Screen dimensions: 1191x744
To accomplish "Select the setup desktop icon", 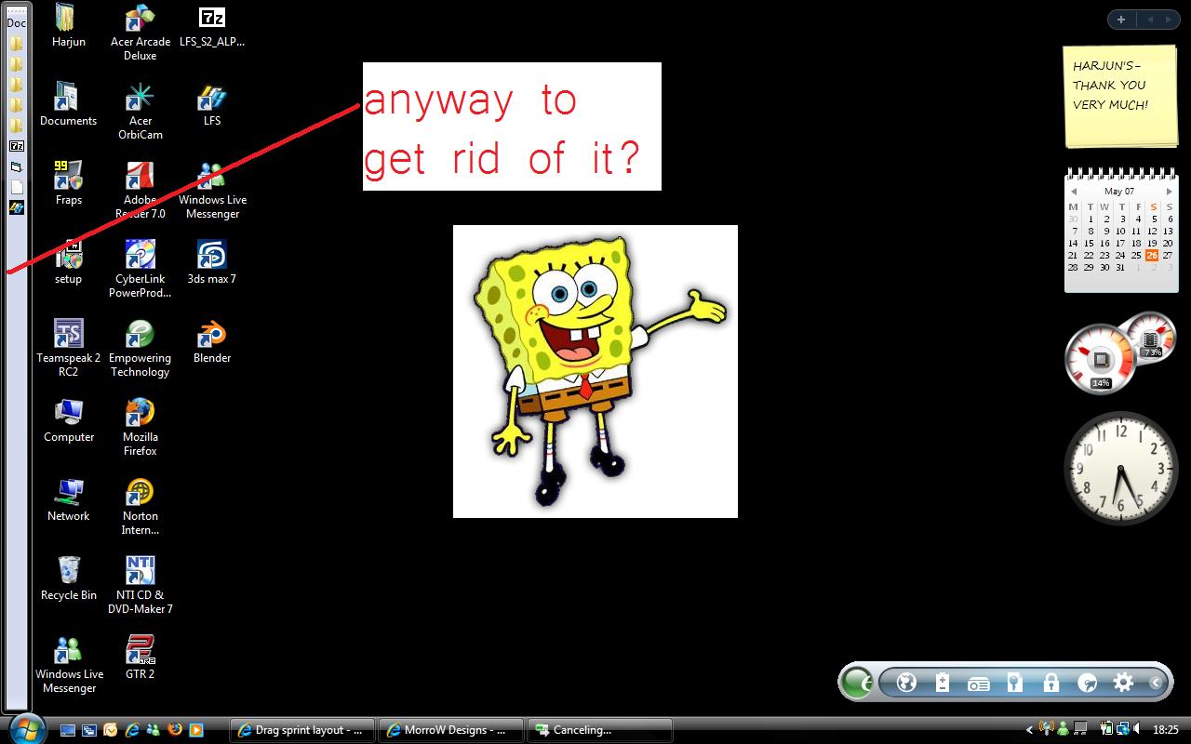I will pos(68,262).
